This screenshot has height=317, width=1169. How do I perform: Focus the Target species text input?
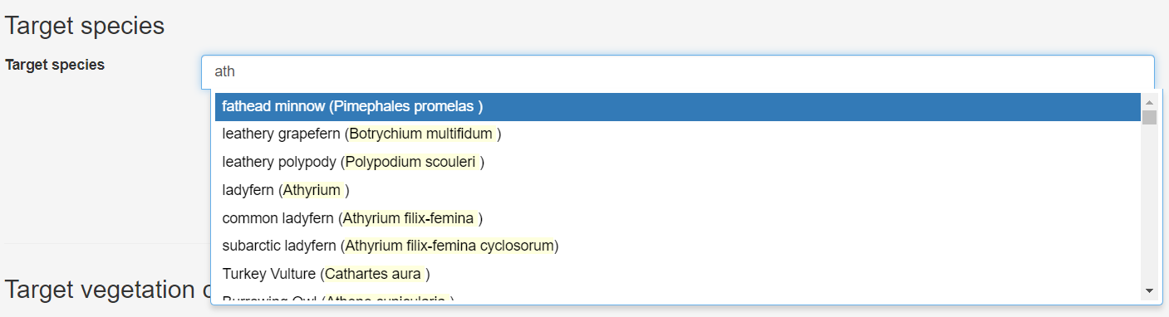point(677,72)
